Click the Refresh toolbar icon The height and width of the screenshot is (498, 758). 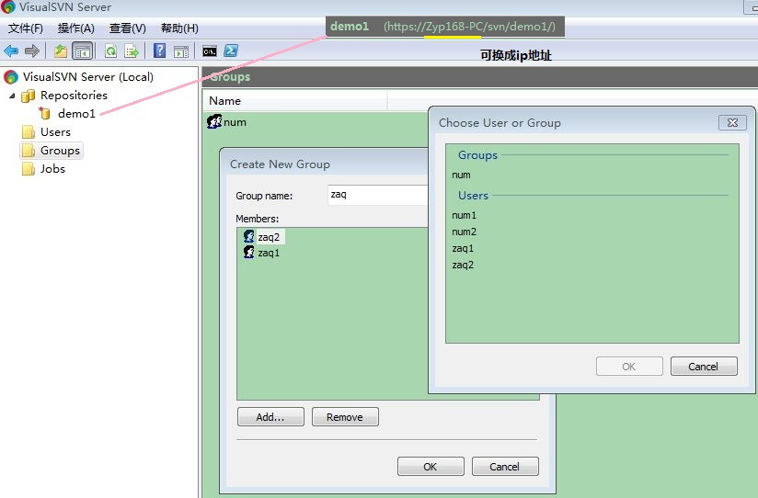click(110, 51)
